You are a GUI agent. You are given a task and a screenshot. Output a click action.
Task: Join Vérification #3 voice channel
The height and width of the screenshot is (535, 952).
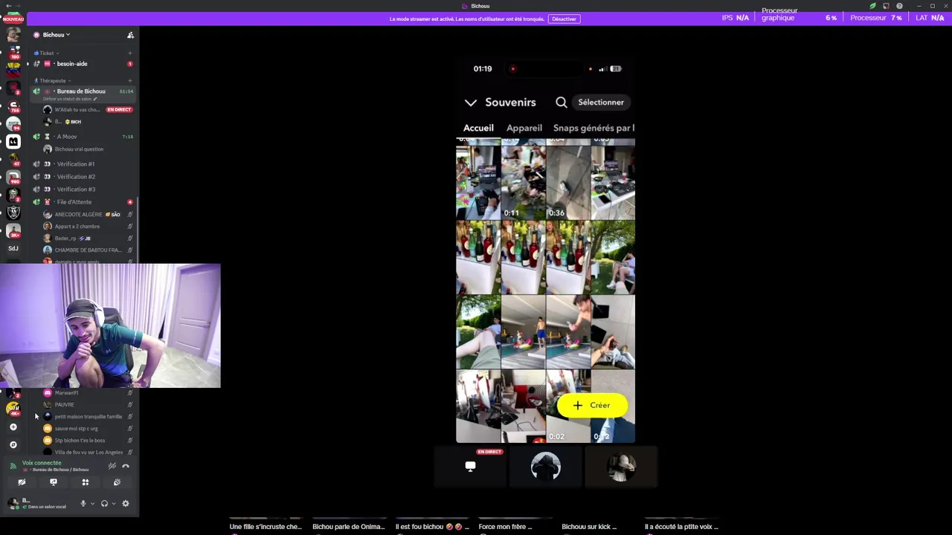click(83, 189)
